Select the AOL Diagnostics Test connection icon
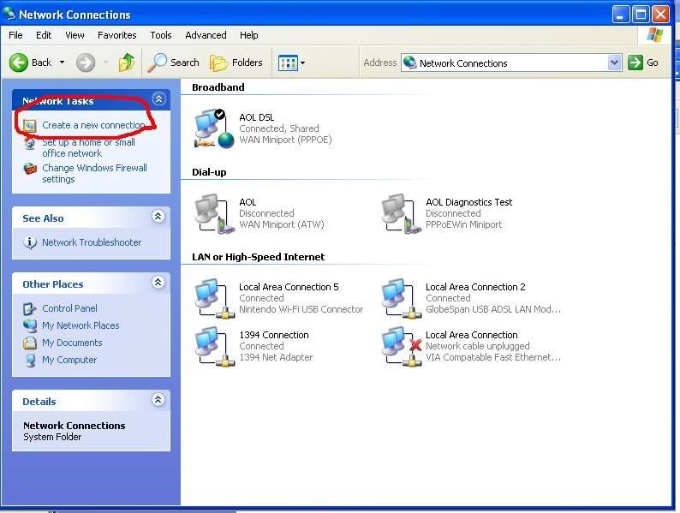This screenshot has height=513, width=680. pyautogui.click(x=399, y=213)
